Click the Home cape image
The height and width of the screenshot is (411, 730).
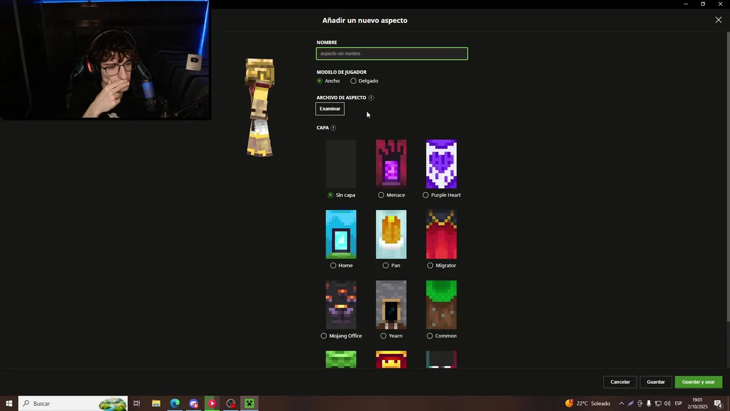click(341, 235)
